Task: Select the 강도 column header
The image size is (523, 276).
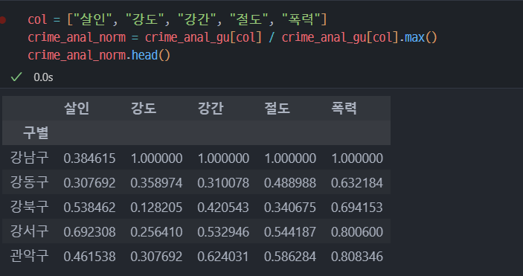Action: click(144, 109)
